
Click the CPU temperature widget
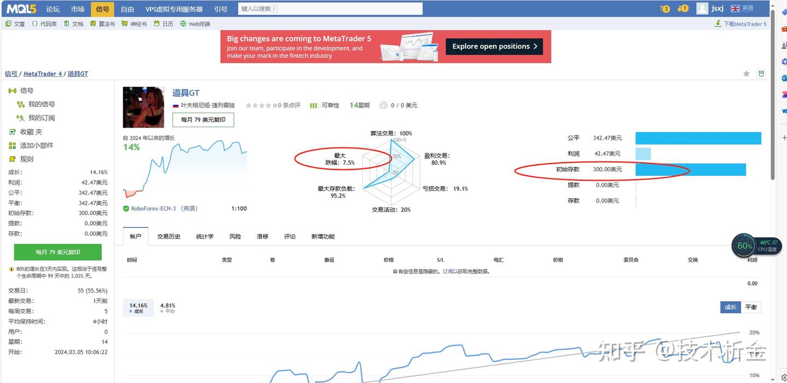(x=756, y=246)
